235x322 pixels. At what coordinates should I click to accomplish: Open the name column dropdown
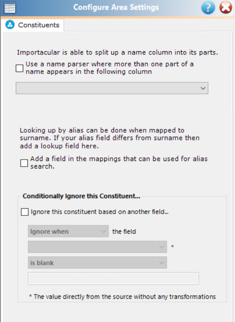[x=112, y=88]
